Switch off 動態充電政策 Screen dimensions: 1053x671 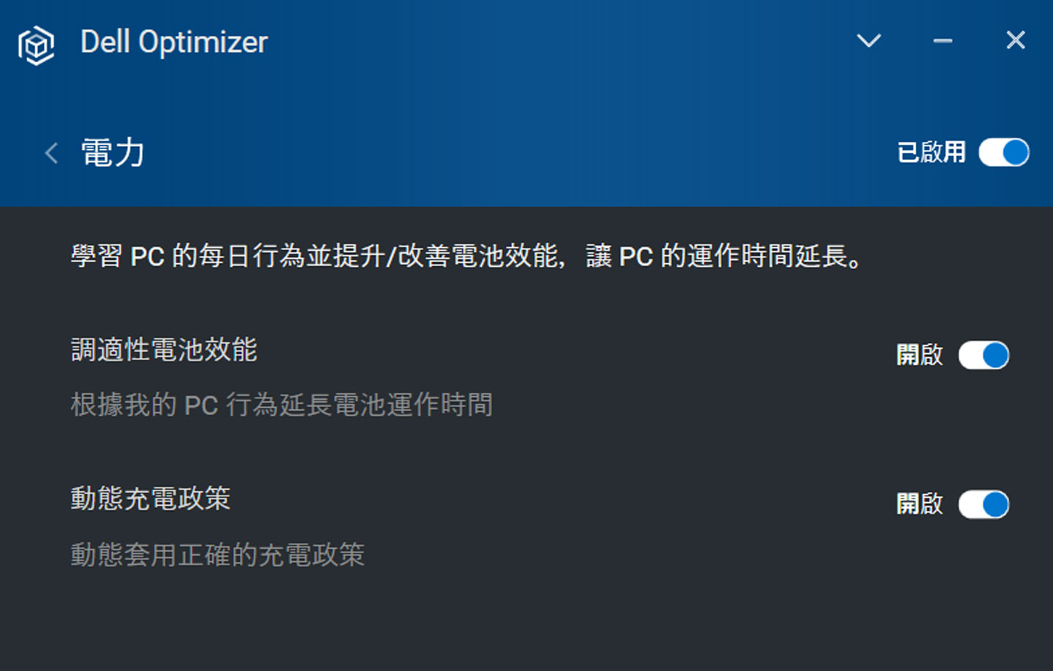[x=985, y=504]
